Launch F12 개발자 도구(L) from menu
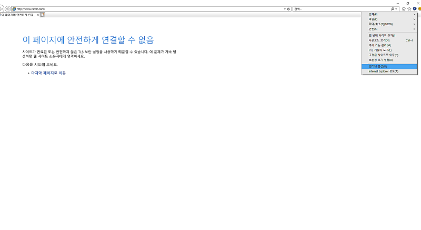 (389, 50)
